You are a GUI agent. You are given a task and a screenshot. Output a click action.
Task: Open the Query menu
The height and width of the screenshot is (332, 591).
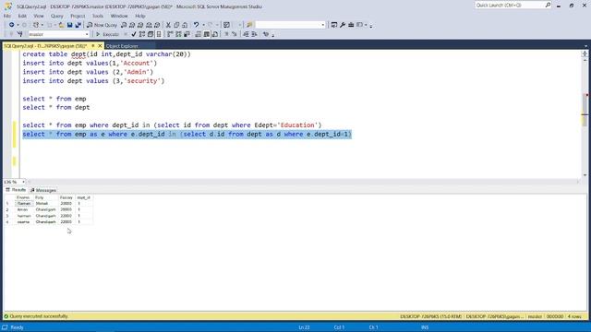(57, 16)
